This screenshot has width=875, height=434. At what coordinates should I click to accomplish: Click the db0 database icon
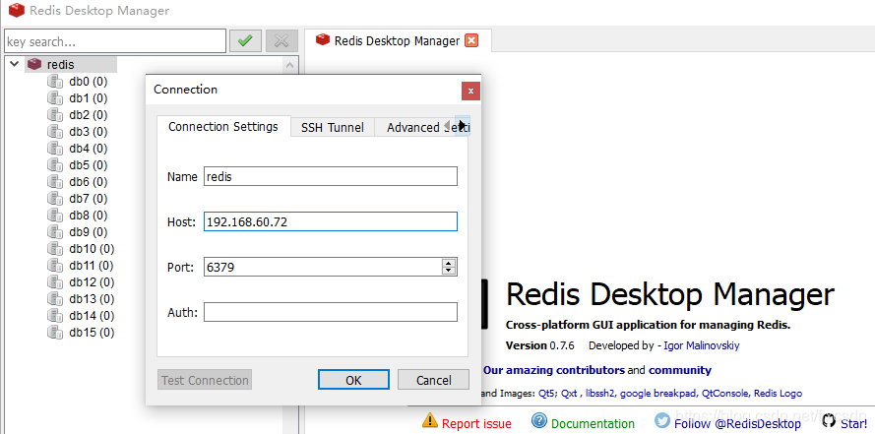(55, 82)
